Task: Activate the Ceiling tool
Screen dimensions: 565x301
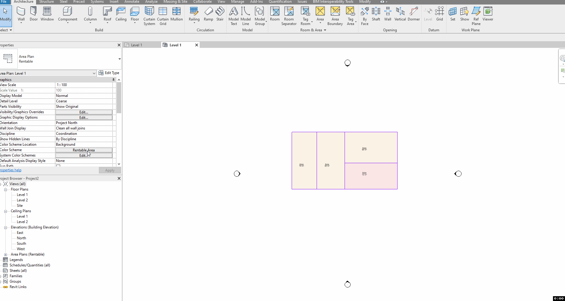Action: click(x=121, y=13)
